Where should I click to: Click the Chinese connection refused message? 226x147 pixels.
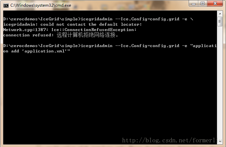point(87,35)
